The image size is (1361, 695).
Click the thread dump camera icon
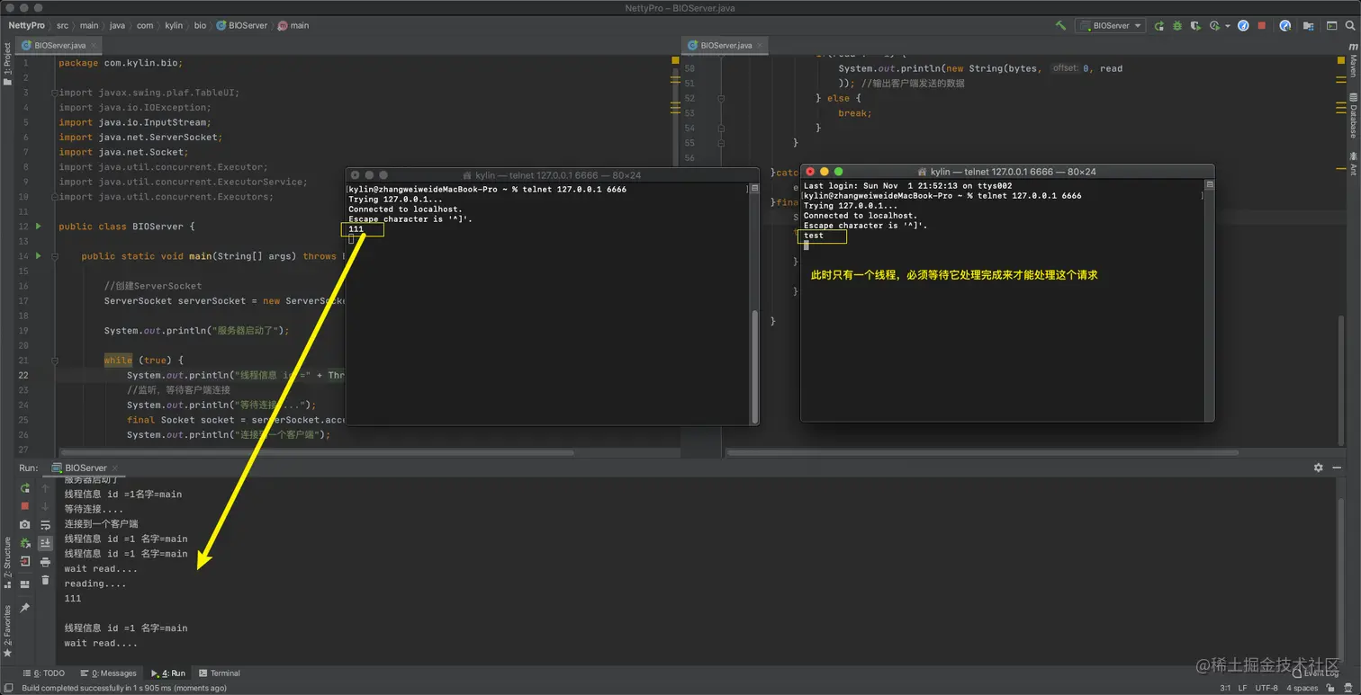tap(25, 524)
